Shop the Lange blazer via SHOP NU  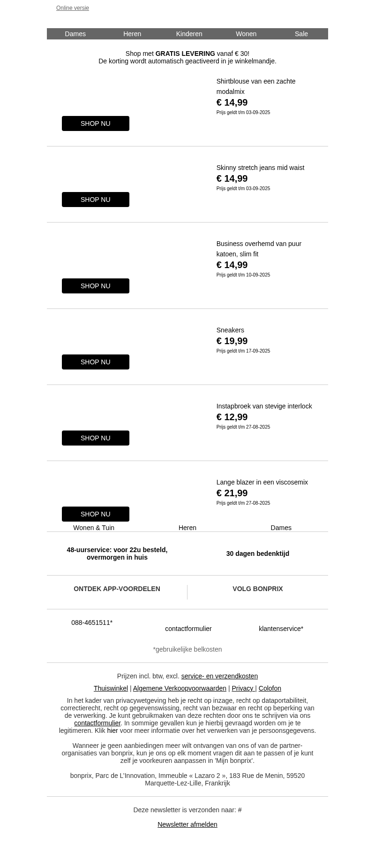pyautogui.click(x=96, y=514)
